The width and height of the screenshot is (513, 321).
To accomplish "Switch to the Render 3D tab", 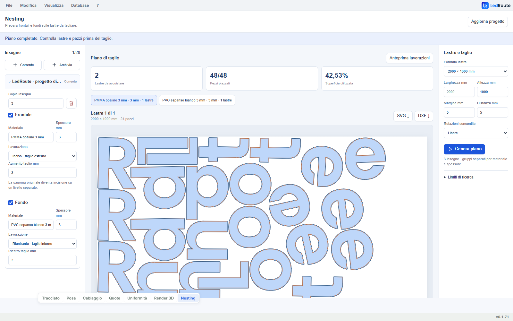I will 164,298.
